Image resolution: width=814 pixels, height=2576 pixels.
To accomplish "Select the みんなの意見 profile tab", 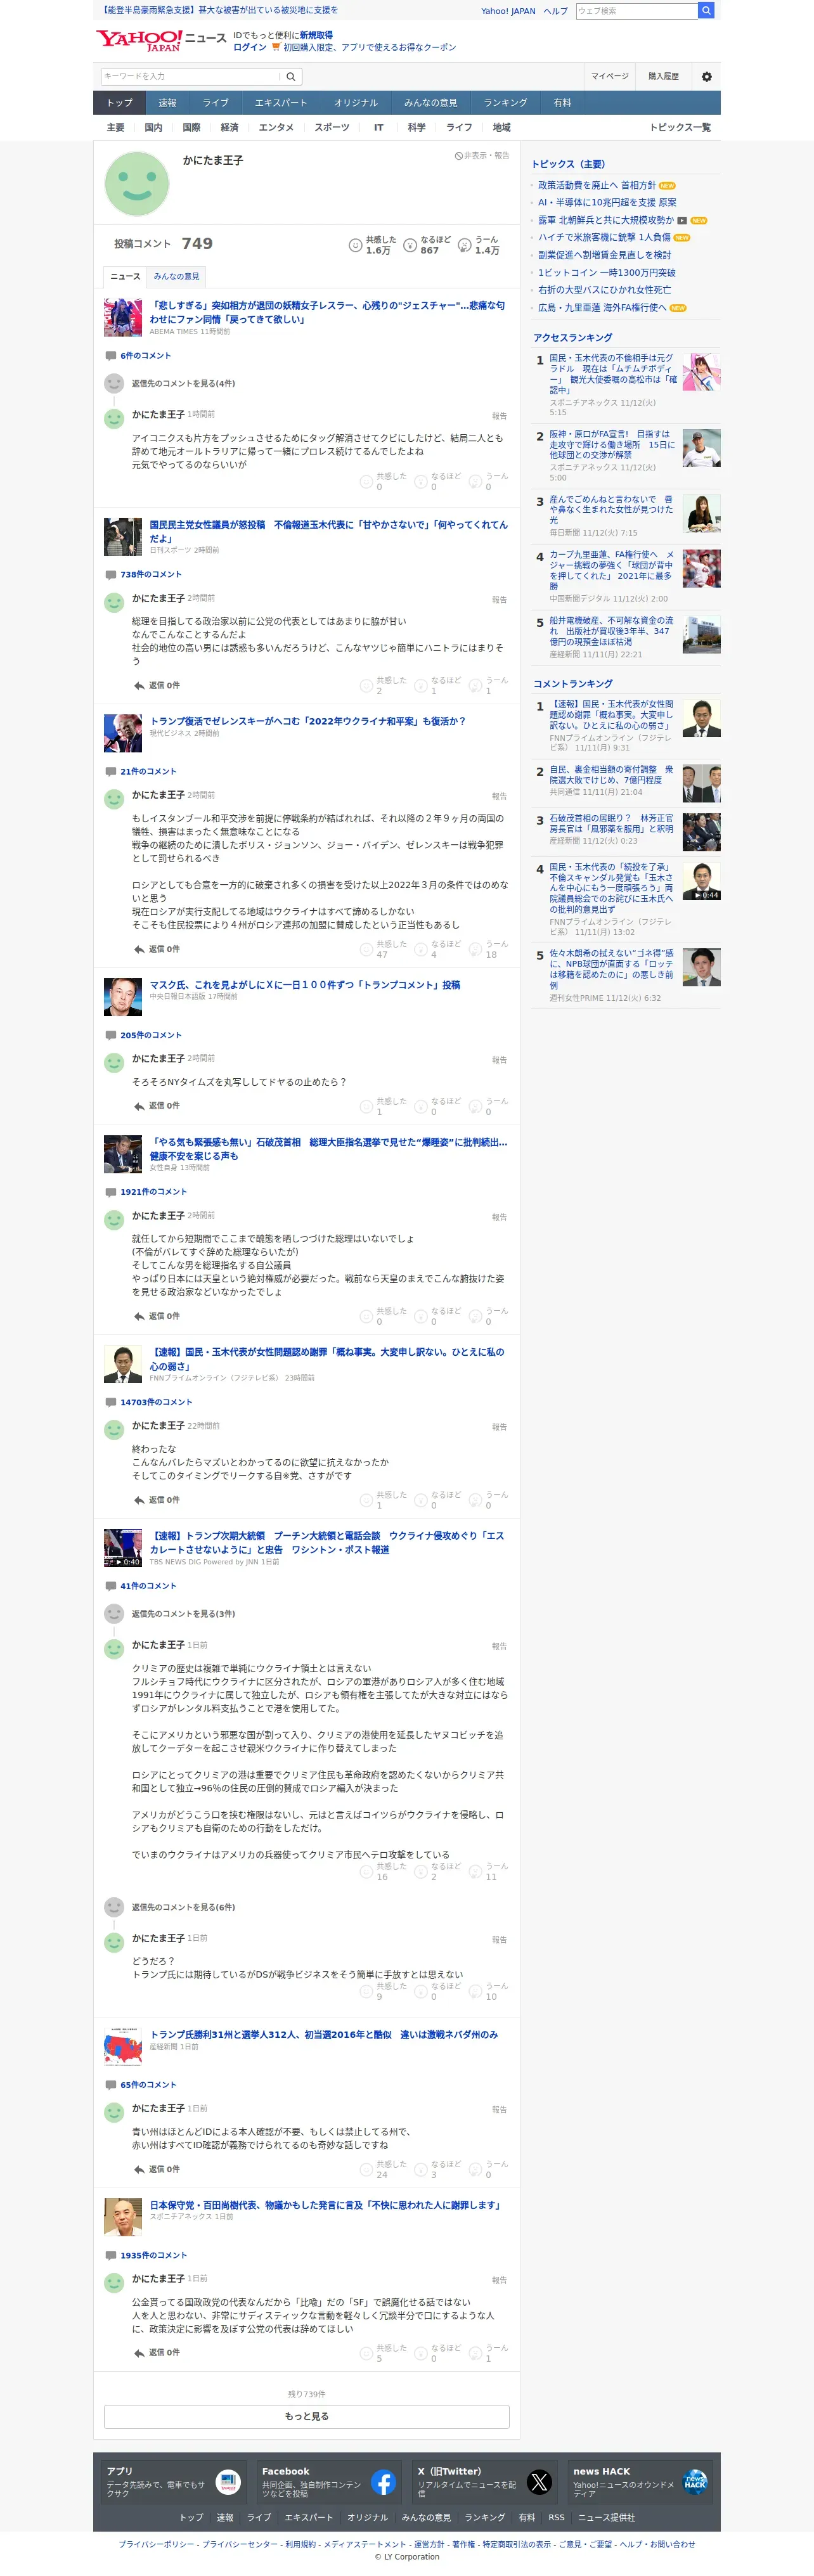I will coord(176,277).
